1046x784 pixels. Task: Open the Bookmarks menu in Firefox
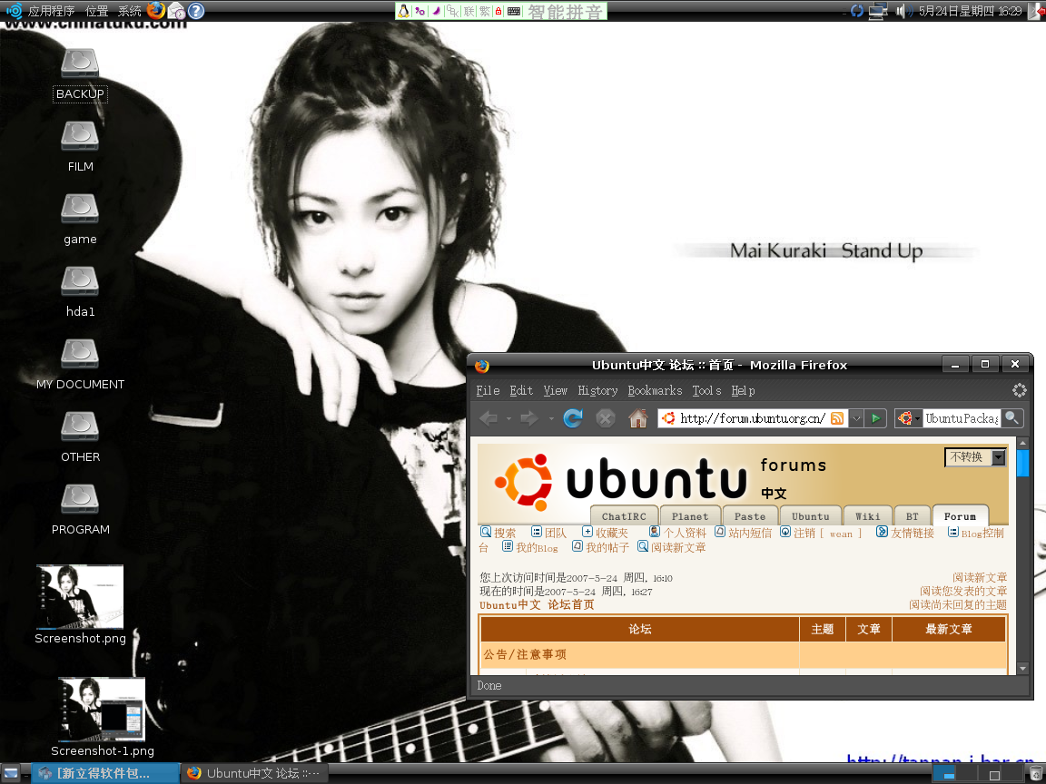point(655,391)
